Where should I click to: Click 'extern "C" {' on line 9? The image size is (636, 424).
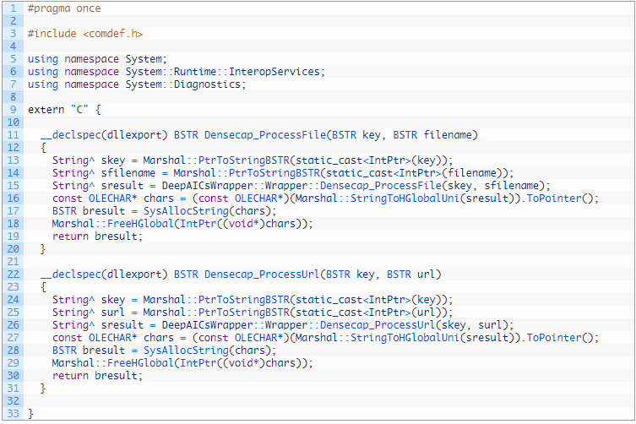point(64,110)
